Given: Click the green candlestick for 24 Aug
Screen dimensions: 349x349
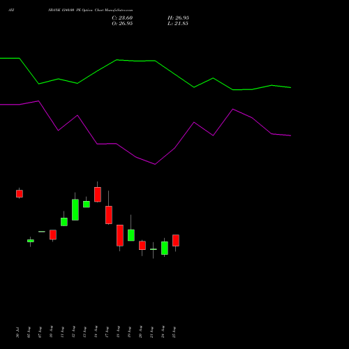Looking at the screenshot, I should [165, 248].
